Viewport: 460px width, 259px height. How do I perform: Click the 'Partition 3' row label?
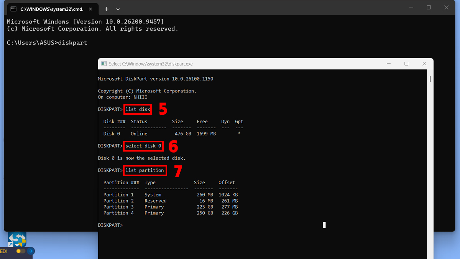[118, 207]
